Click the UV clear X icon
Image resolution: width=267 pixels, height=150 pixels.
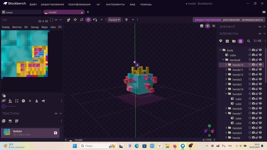(x=30, y=101)
